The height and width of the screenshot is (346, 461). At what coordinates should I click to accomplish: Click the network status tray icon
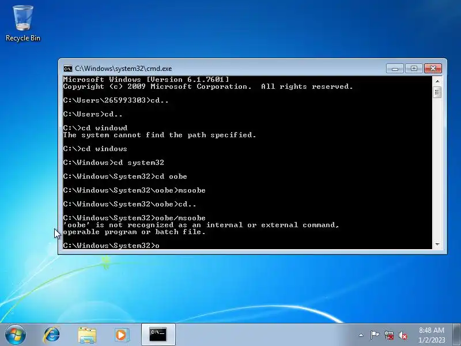pyautogui.click(x=388, y=335)
